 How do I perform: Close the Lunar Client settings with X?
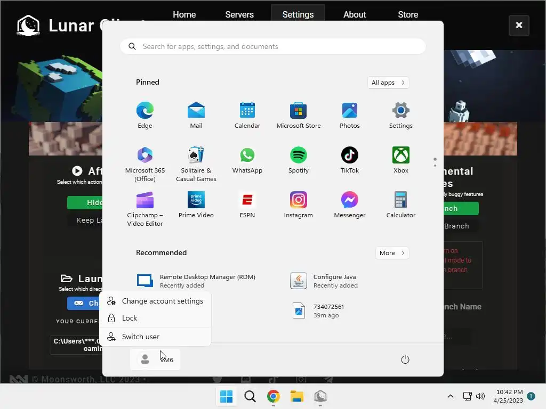tap(519, 26)
